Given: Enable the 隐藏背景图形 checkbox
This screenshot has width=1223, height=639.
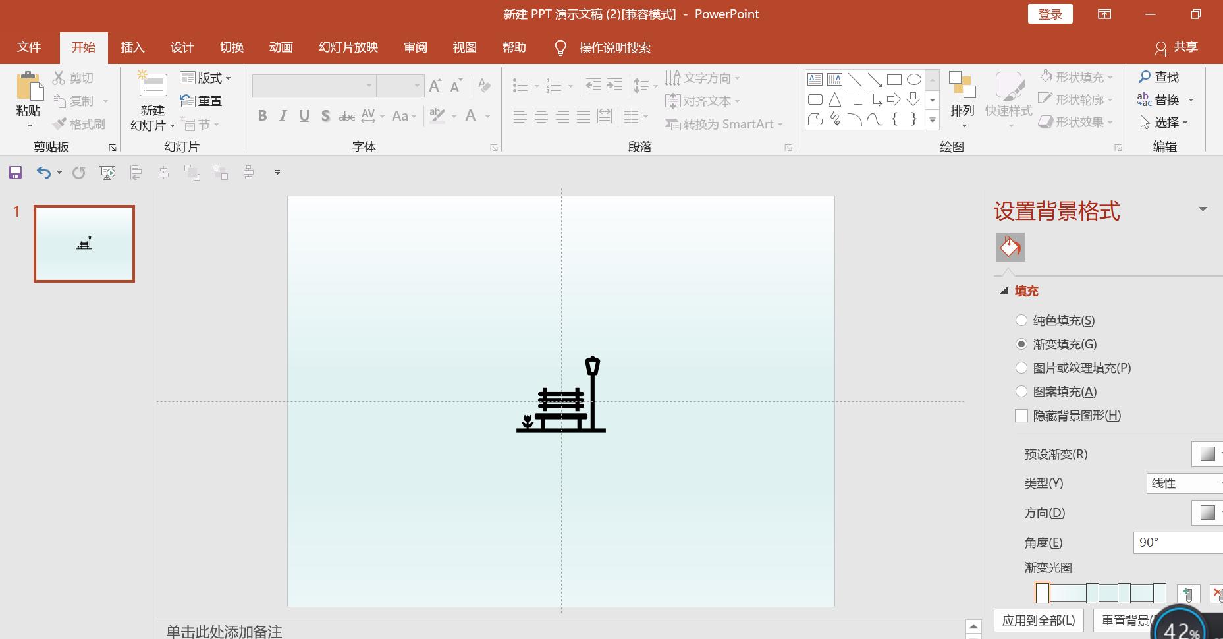Looking at the screenshot, I should pos(1021,416).
